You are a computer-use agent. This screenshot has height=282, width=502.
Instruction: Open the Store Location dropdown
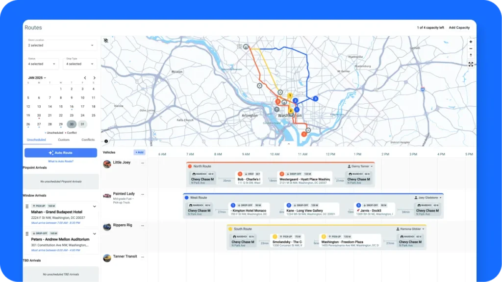(x=61, y=45)
